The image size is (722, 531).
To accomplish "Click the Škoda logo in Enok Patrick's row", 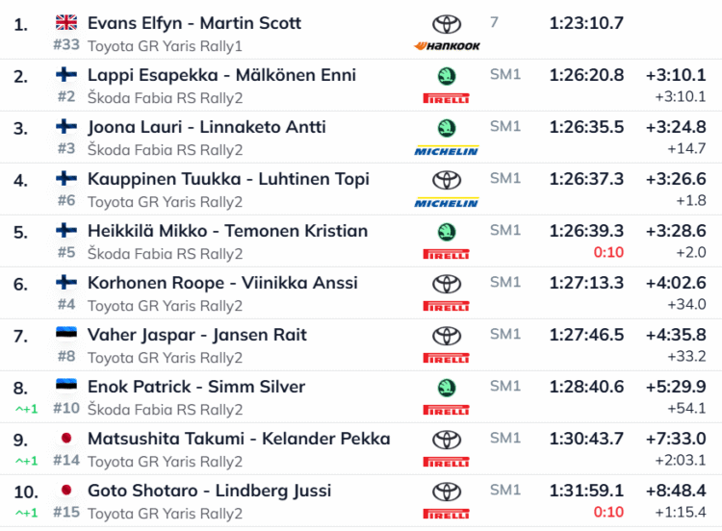I will (447, 388).
